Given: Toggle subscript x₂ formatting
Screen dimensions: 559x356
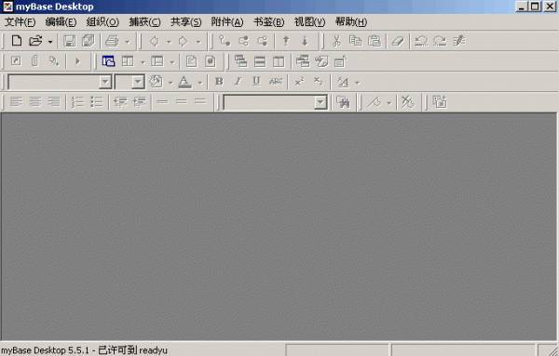Looking at the screenshot, I should (x=318, y=82).
